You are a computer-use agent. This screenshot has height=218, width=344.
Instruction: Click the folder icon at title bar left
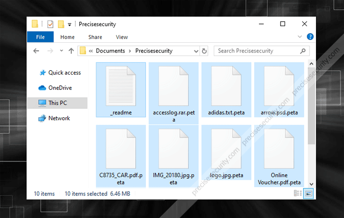[35, 24]
